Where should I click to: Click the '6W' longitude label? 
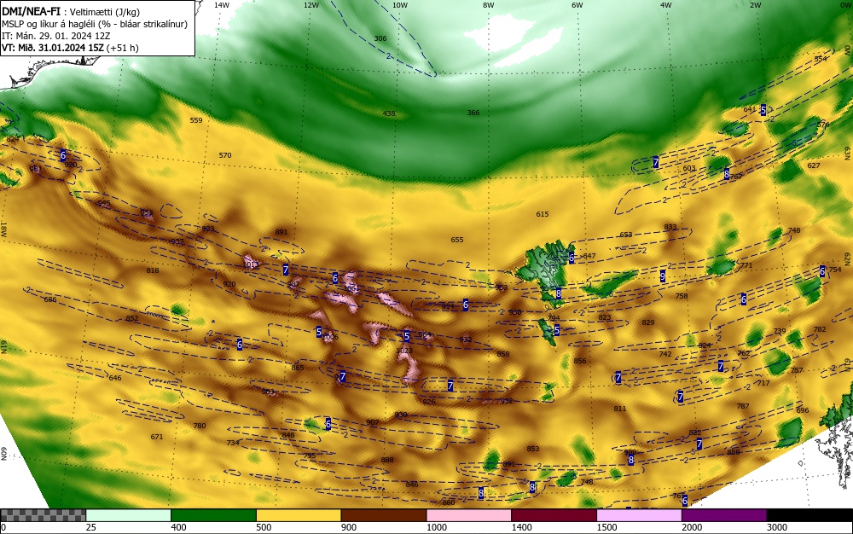[x=577, y=5]
